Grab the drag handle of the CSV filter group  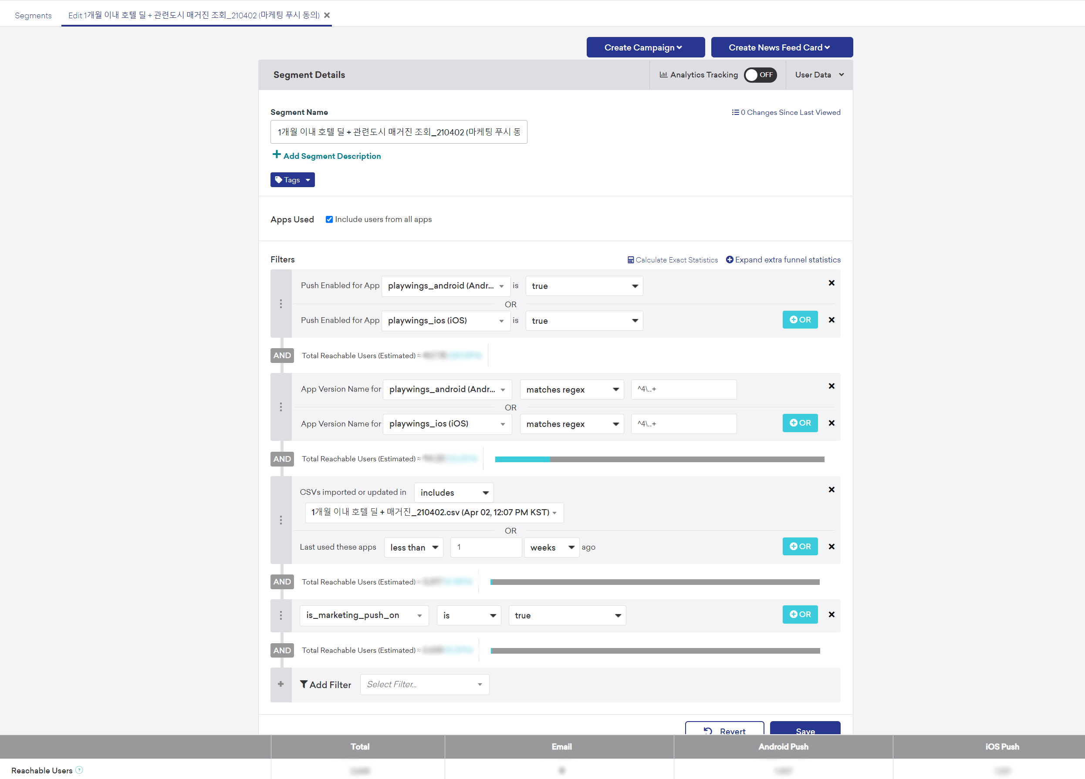pos(281,520)
